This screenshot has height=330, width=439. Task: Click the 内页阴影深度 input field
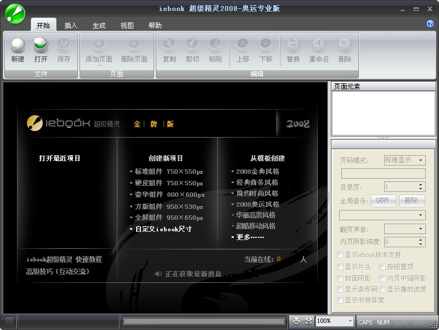[401, 242]
